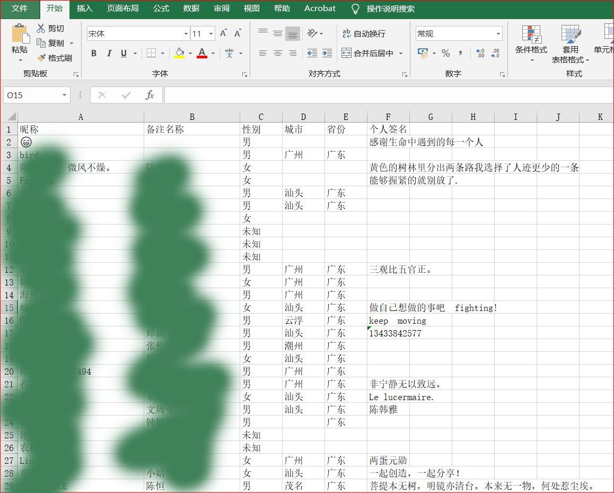Decrease decimal places icon
This screenshot has width=614, height=493.
click(x=495, y=53)
